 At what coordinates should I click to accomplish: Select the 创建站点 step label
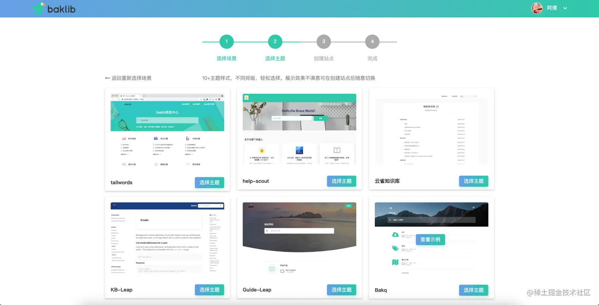pyautogui.click(x=324, y=59)
